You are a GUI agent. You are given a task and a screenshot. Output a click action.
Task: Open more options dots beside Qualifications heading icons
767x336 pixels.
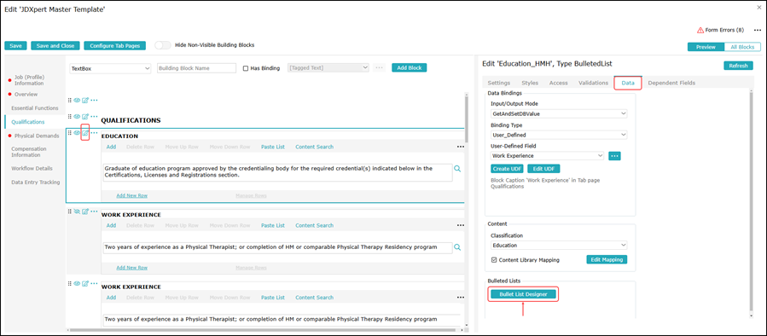[x=94, y=116]
